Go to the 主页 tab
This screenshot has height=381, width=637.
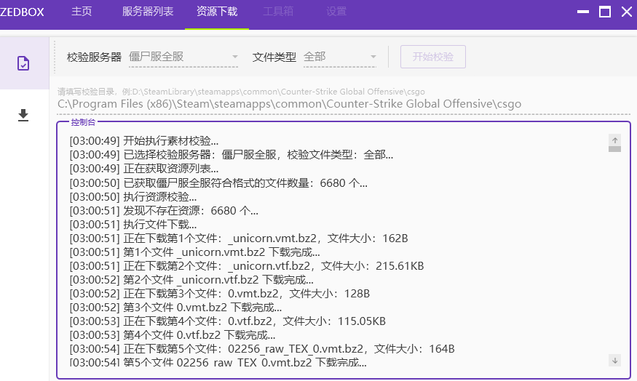coord(82,12)
